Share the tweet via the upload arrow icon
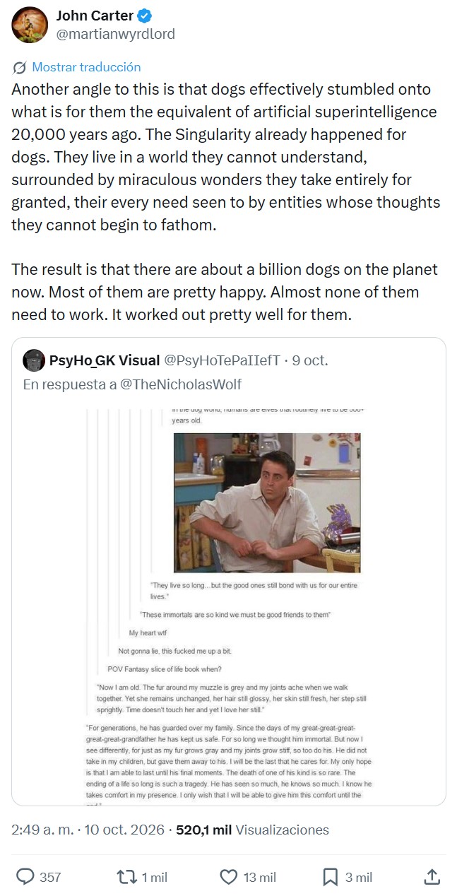This screenshot has height=896, width=457. pos(432,877)
